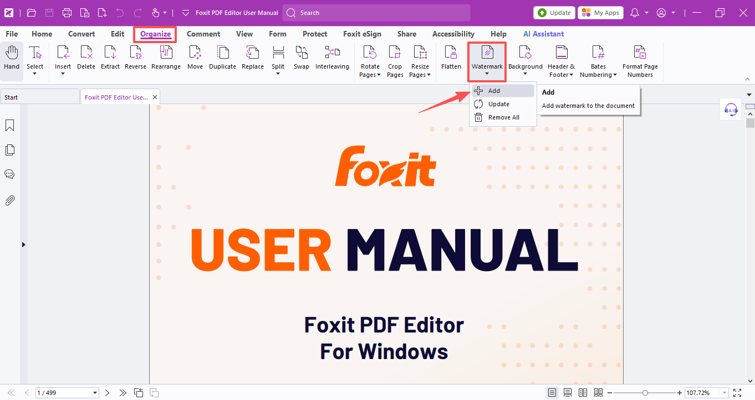This screenshot has width=755, height=400.
Task: Click the Update button in title bar
Action: coord(554,13)
